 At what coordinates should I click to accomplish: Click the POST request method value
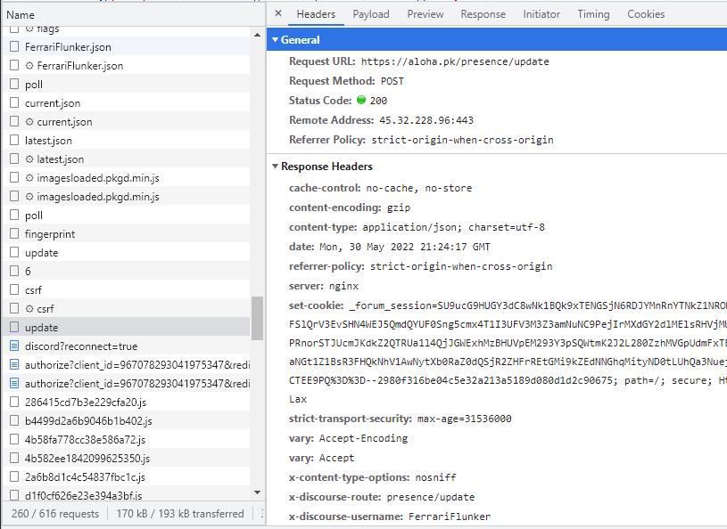tap(392, 81)
